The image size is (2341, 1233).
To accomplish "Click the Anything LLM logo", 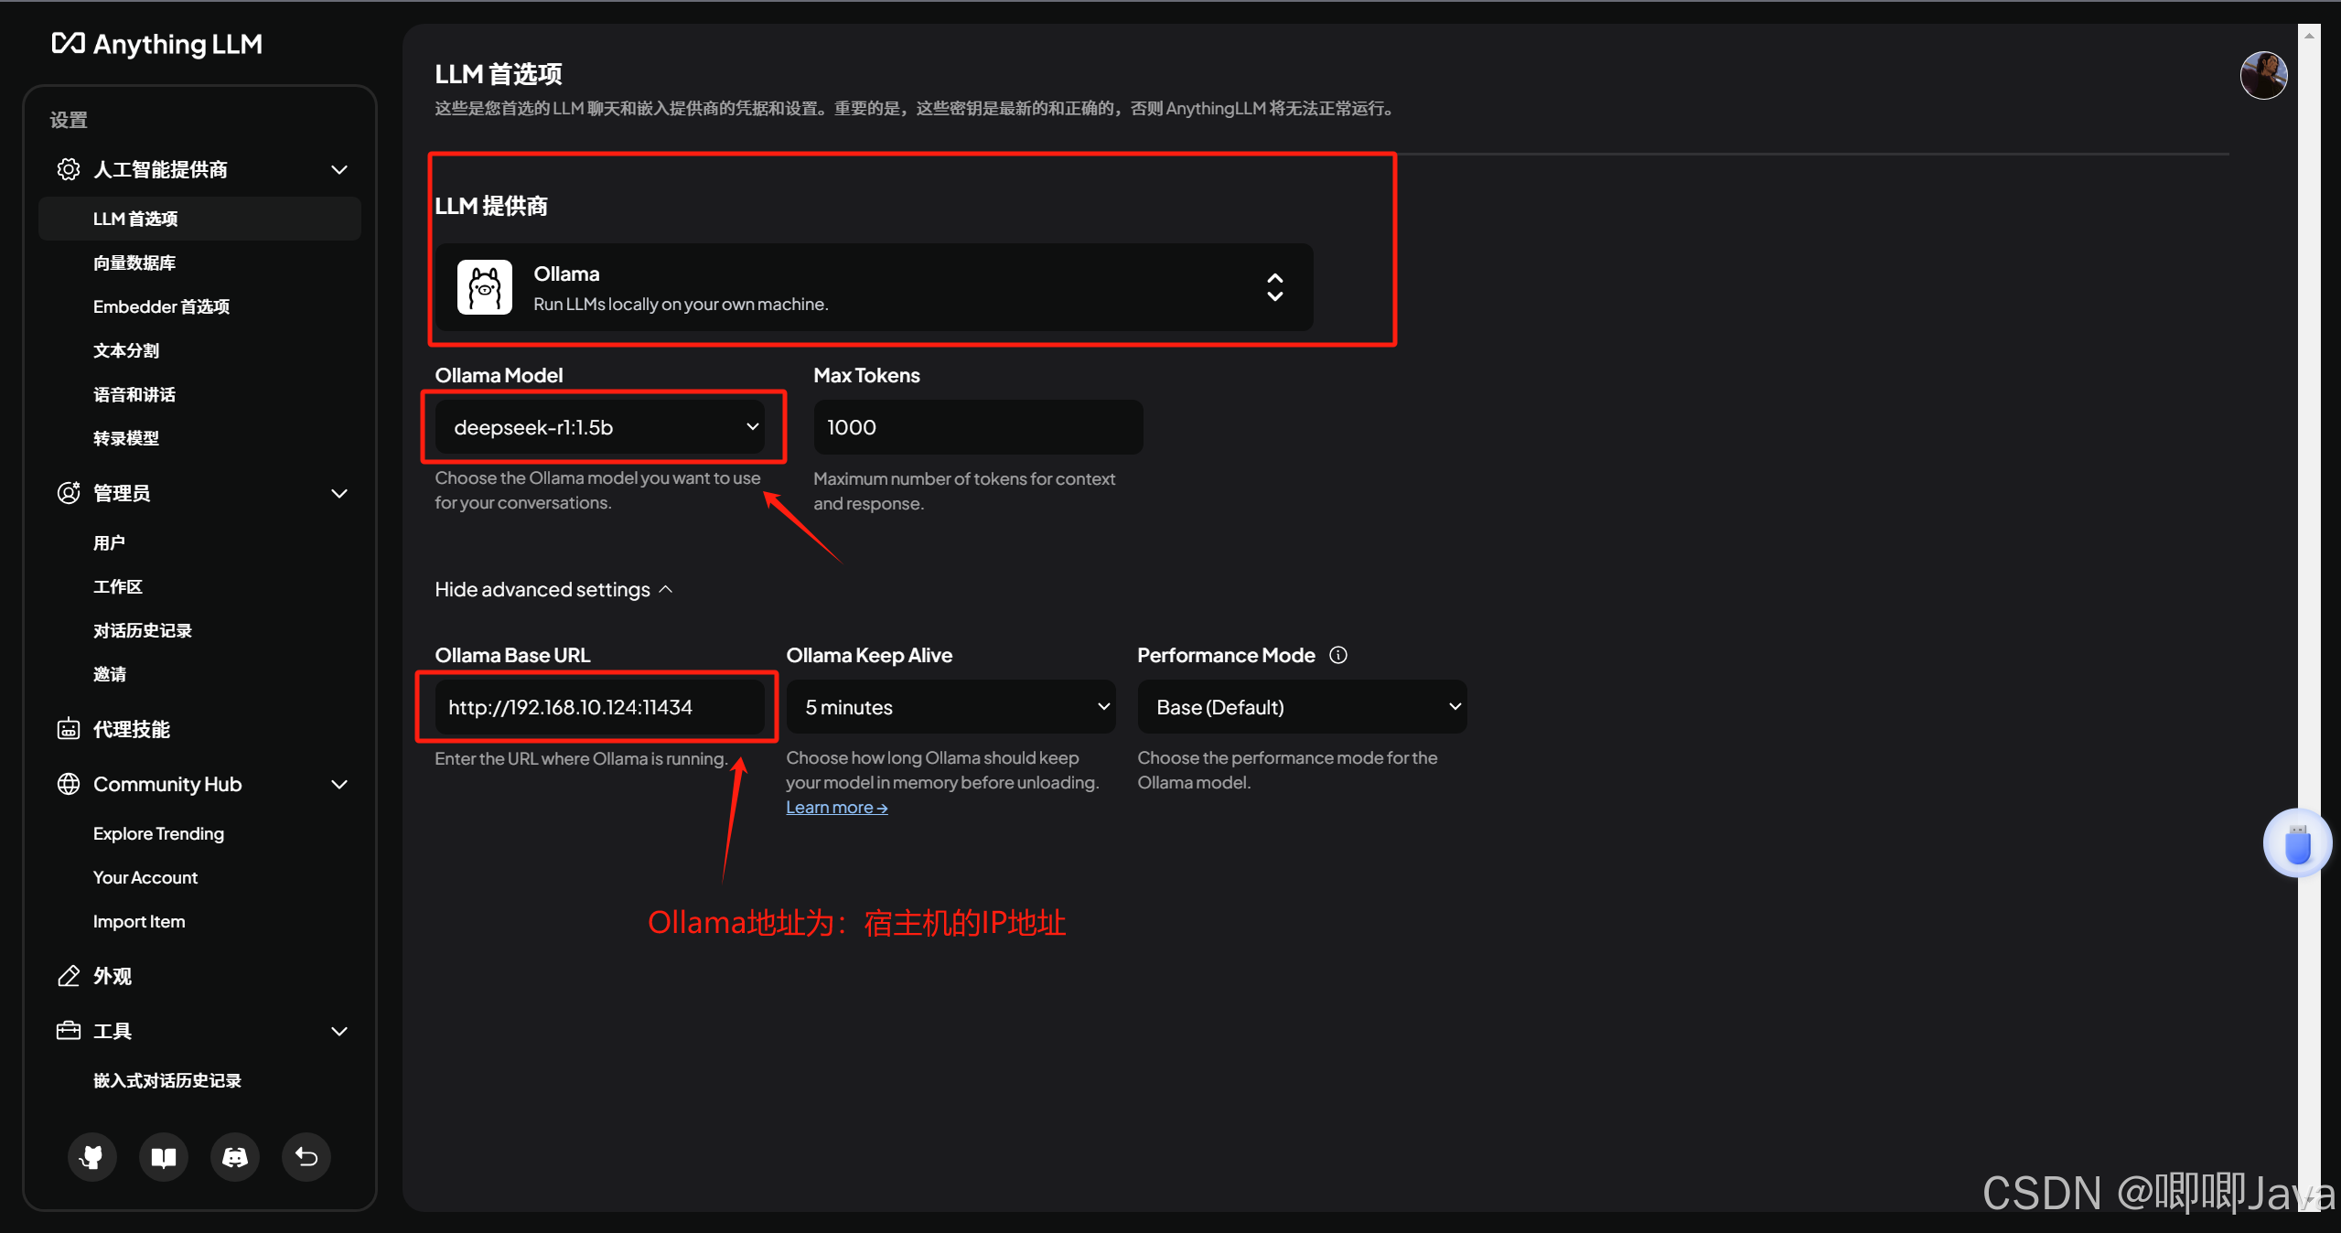I will (157, 44).
